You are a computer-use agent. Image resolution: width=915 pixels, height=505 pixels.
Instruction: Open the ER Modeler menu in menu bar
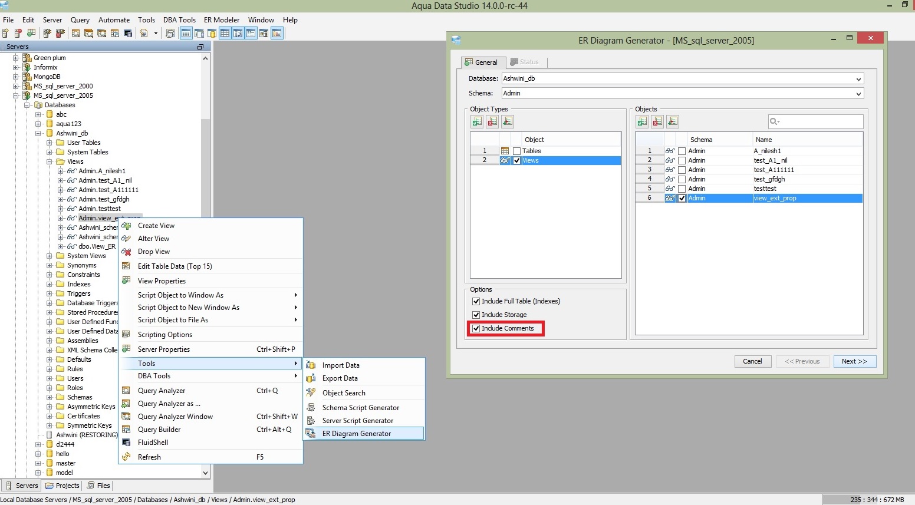222,19
